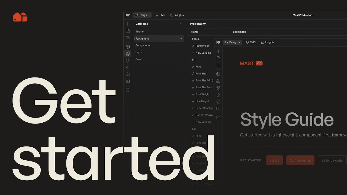Select the Typography variable collection
This screenshot has width=347, height=195.
click(x=159, y=38)
